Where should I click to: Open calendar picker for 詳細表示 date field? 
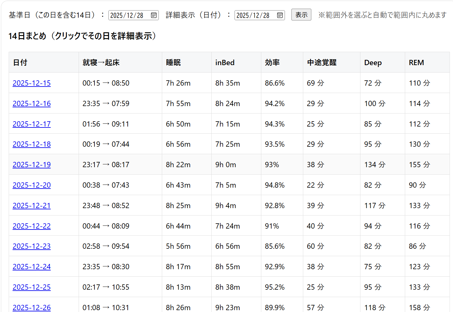point(280,15)
